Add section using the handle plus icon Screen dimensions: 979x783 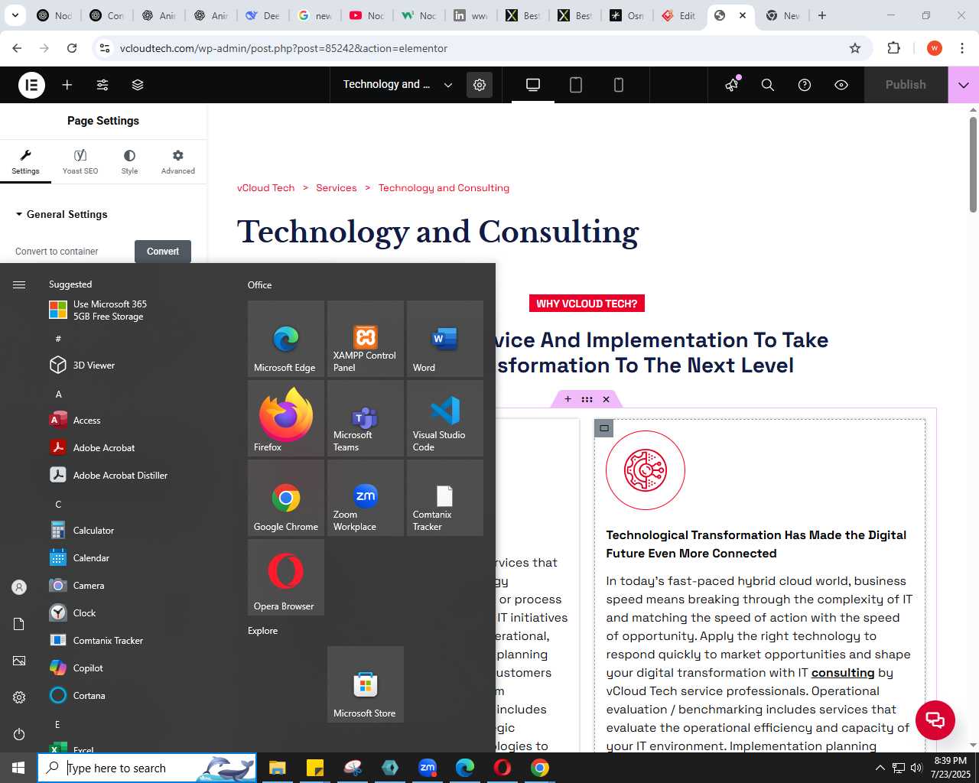(568, 399)
